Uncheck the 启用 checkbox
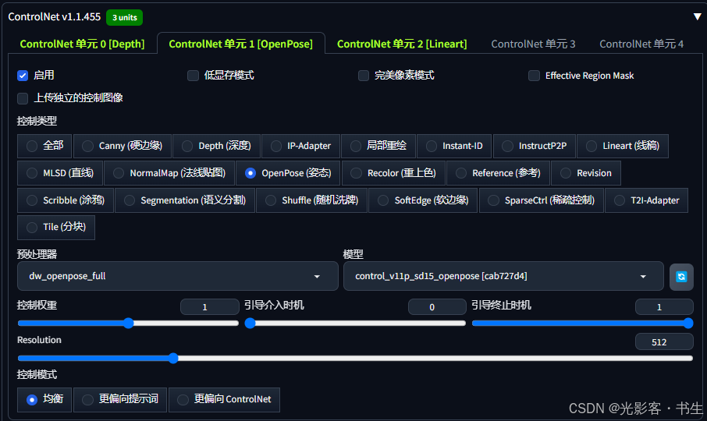Viewport: 707px width, 421px height. (23, 75)
